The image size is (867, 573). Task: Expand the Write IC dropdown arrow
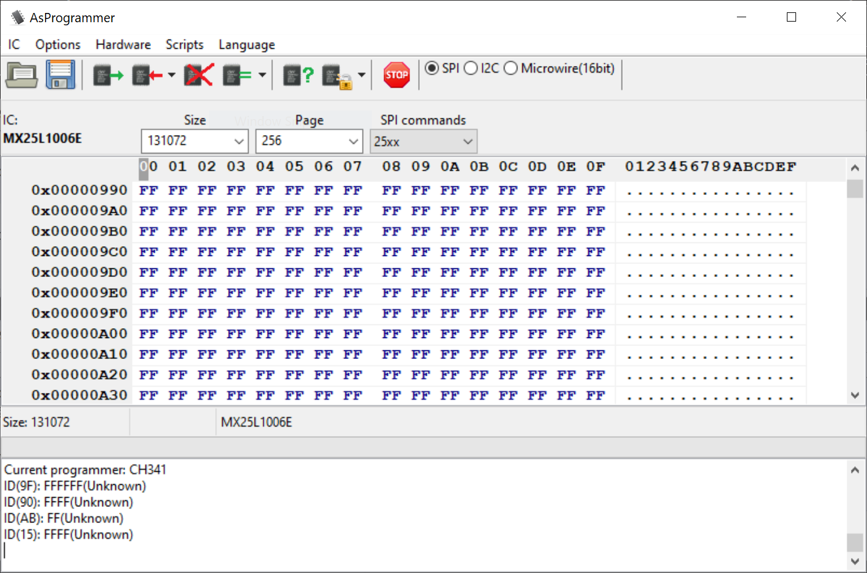coord(171,75)
